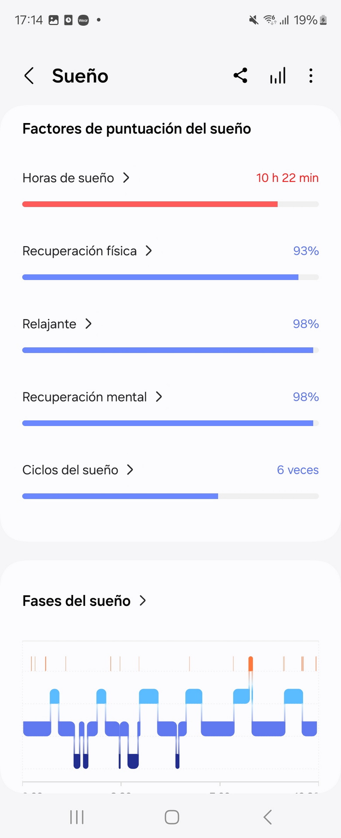This screenshot has height=838, width=341.
Task: Open the Fases del sueño details
Action: (84, 601)
